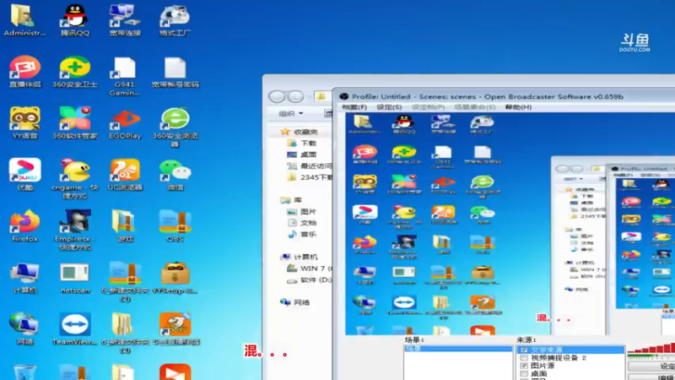Enable the 视频捕捉设备 2 source checkbox
Screen dimensions: 675x380
(524, 358)
